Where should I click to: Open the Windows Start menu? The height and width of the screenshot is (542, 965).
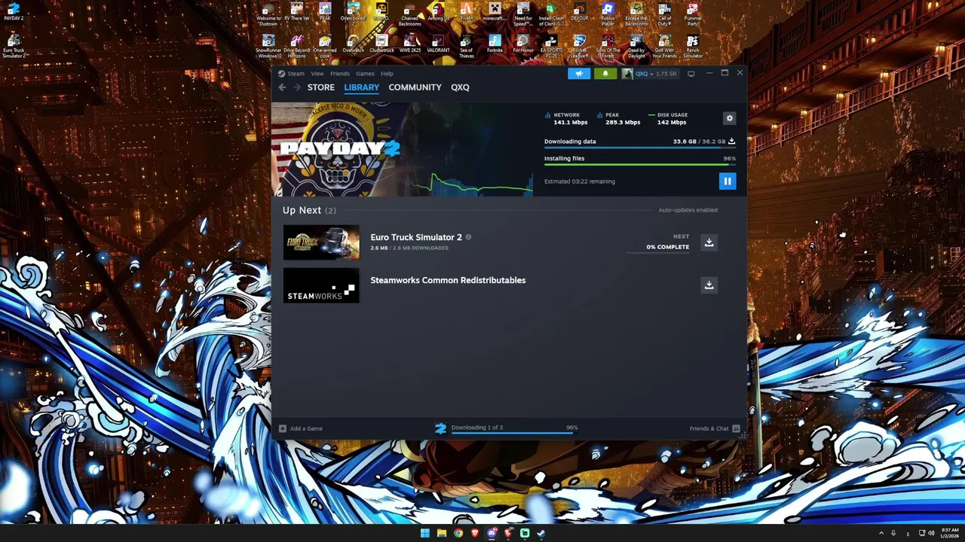(424, 533)
